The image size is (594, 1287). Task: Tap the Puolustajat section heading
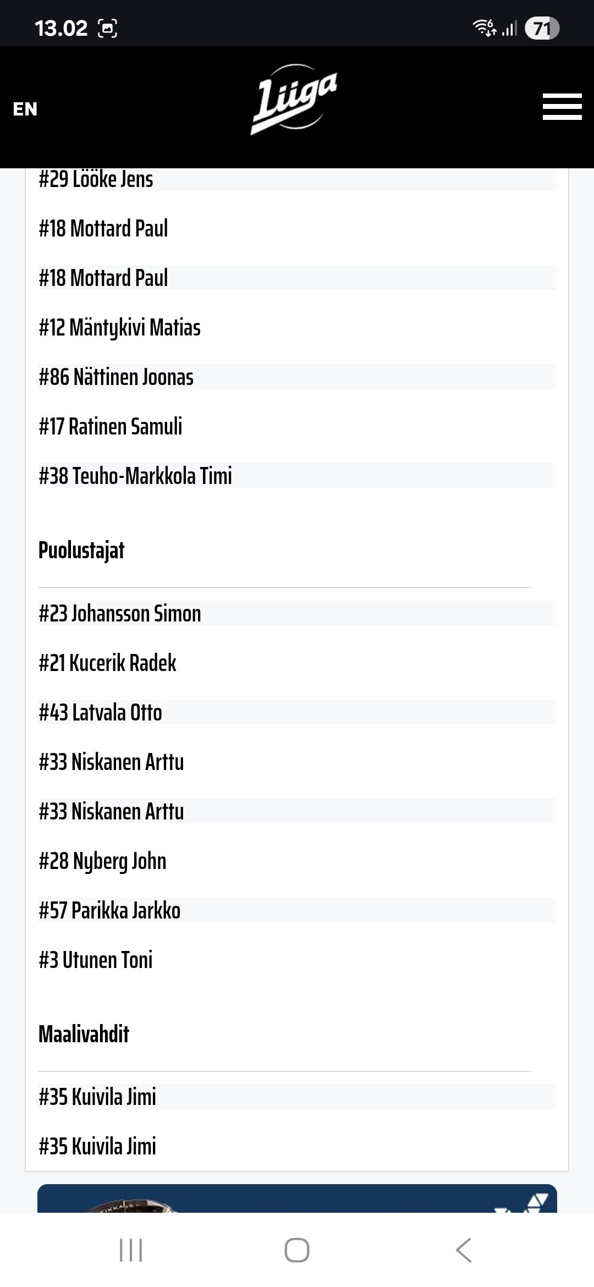[82, 551]
